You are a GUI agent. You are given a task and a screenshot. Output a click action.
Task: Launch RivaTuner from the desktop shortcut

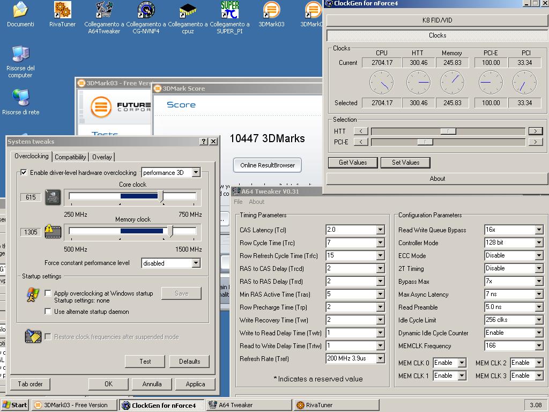click(x=62, y=10)
